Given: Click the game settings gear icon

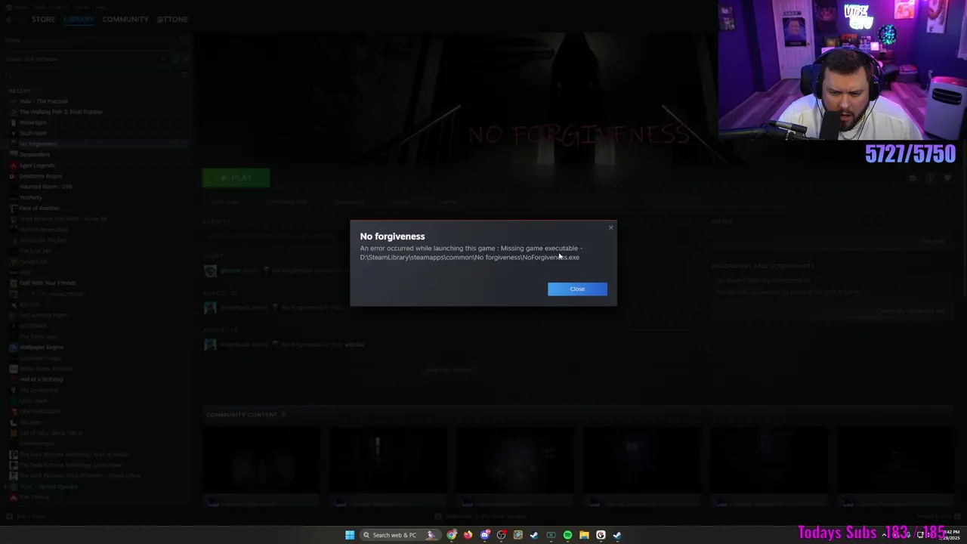Looking at the screenshot, I should (x=913, y=178).
